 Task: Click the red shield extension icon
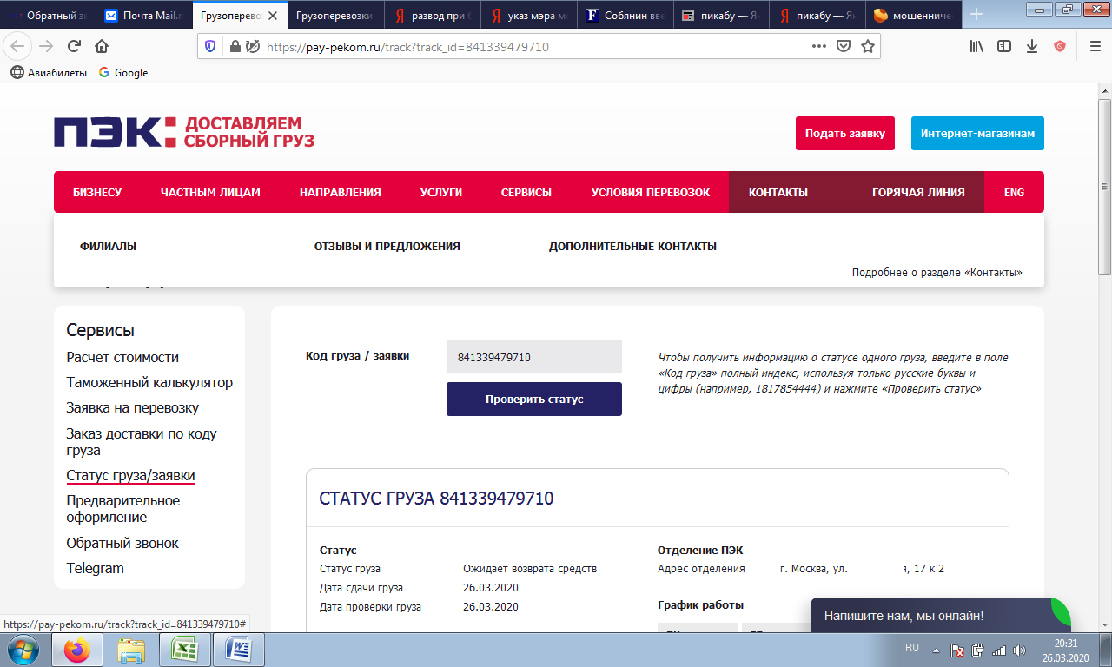(1060, 47)
